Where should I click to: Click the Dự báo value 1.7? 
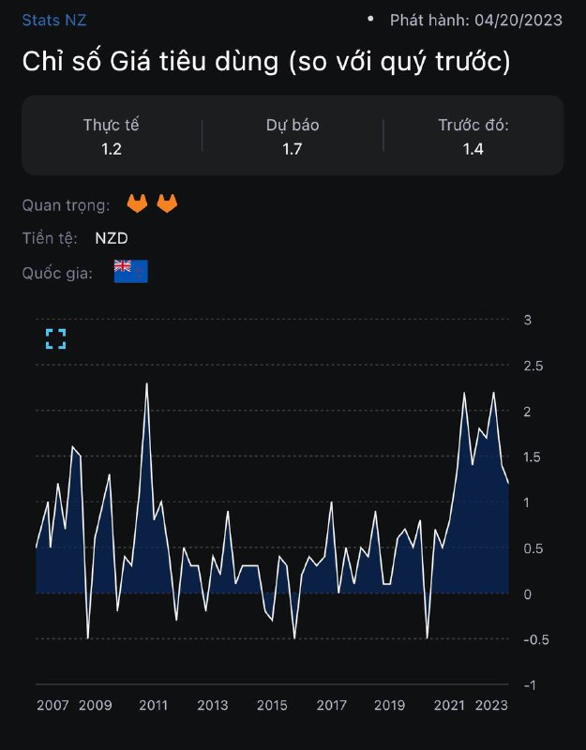293,149
